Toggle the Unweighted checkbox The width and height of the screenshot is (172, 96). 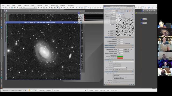pyautogui.click(x=124, y=43)
